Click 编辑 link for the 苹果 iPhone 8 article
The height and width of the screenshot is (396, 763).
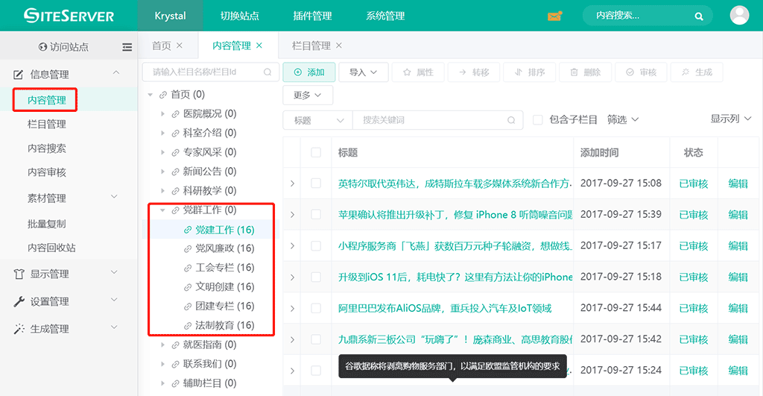tap(738, 215)
